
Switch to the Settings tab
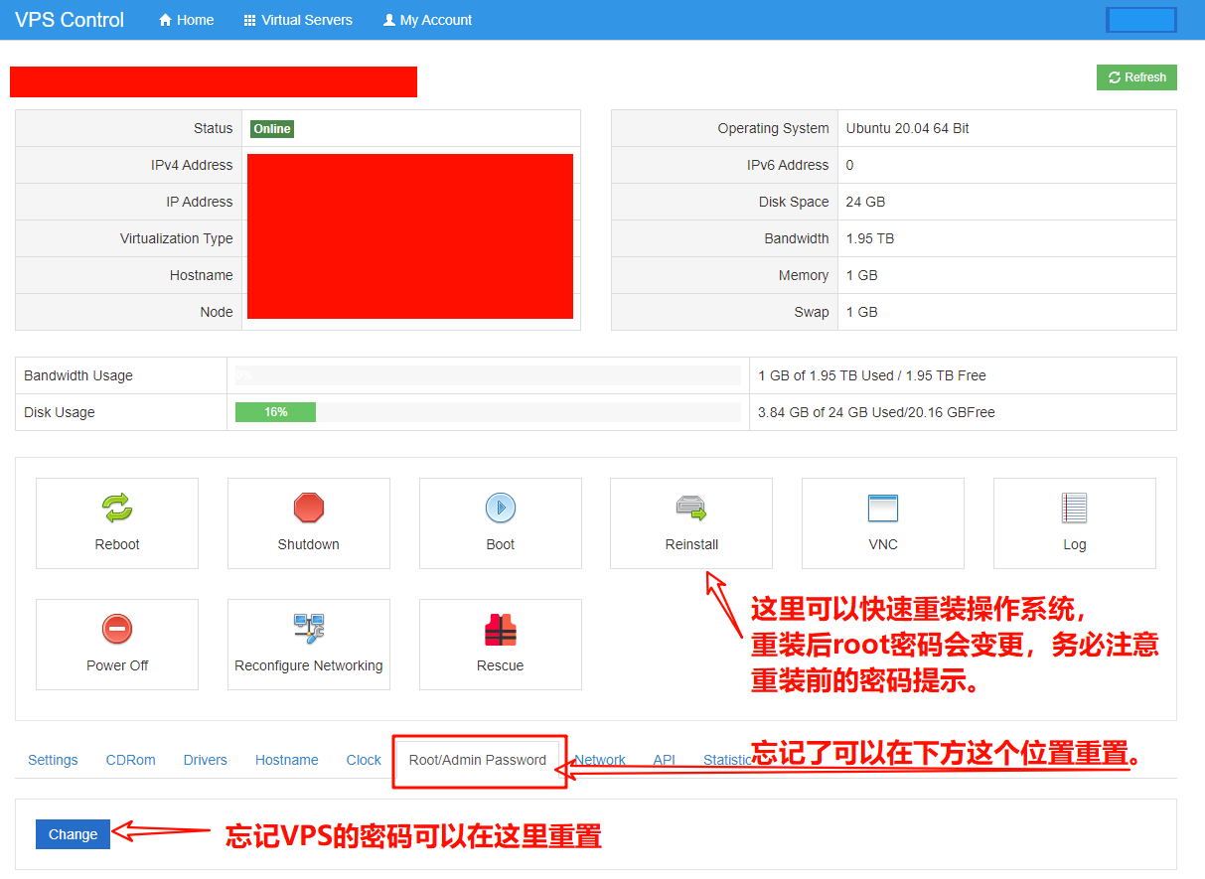pos(53,760)
